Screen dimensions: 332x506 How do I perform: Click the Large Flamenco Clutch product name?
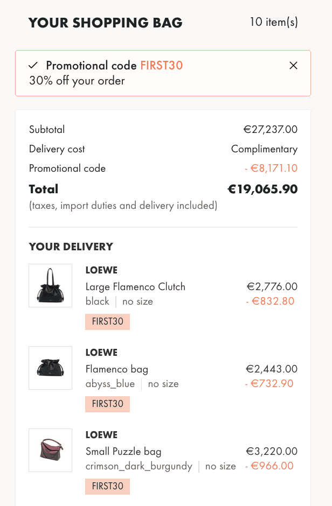[x=135, y=286]
